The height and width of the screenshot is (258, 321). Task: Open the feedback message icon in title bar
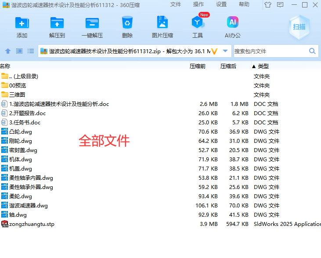280,4
